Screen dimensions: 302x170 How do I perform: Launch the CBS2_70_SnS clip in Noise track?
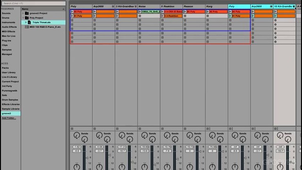pos(140,11)
